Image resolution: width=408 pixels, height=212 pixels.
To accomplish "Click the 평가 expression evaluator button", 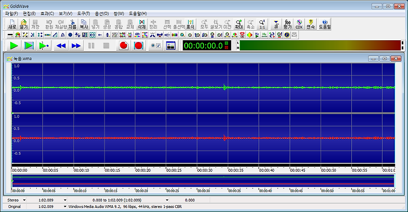I will click(x=287, y=24).
